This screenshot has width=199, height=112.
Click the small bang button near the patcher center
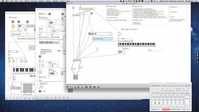(97, 49)
